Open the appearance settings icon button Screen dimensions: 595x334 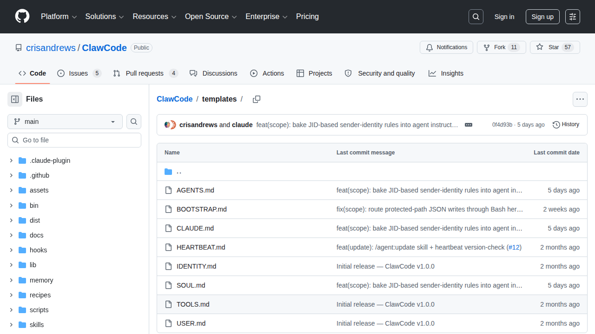point(573,17)
